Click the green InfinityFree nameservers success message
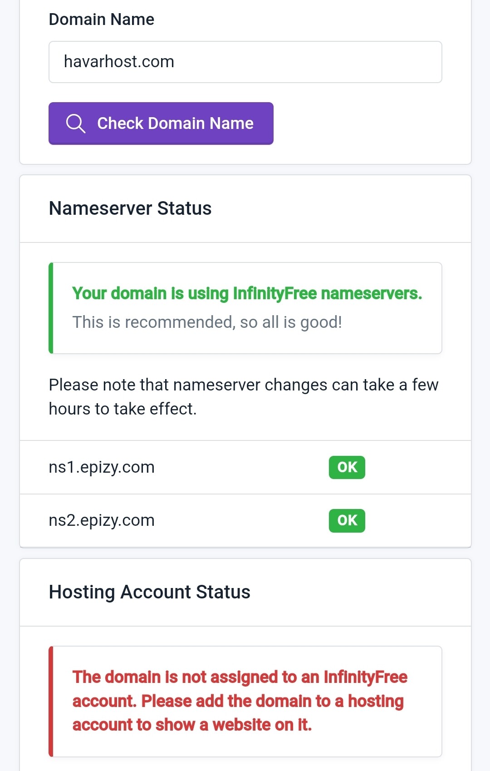 (247, 293)
